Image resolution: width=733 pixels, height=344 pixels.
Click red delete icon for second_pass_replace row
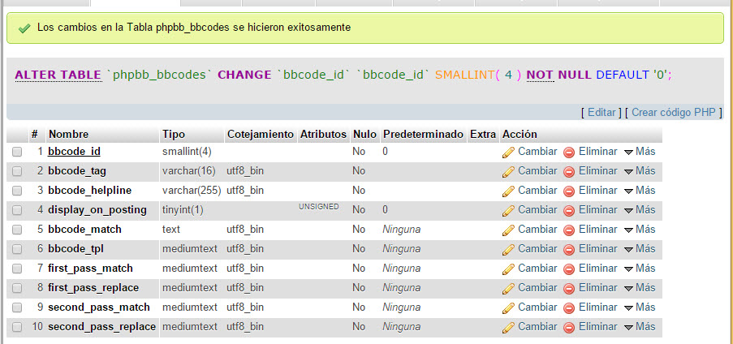tap(569, 327)
